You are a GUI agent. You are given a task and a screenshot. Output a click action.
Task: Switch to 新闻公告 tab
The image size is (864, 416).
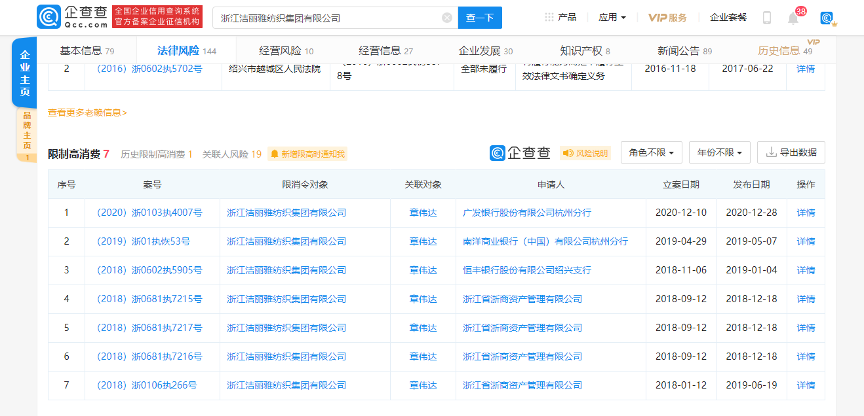point(685,50)
